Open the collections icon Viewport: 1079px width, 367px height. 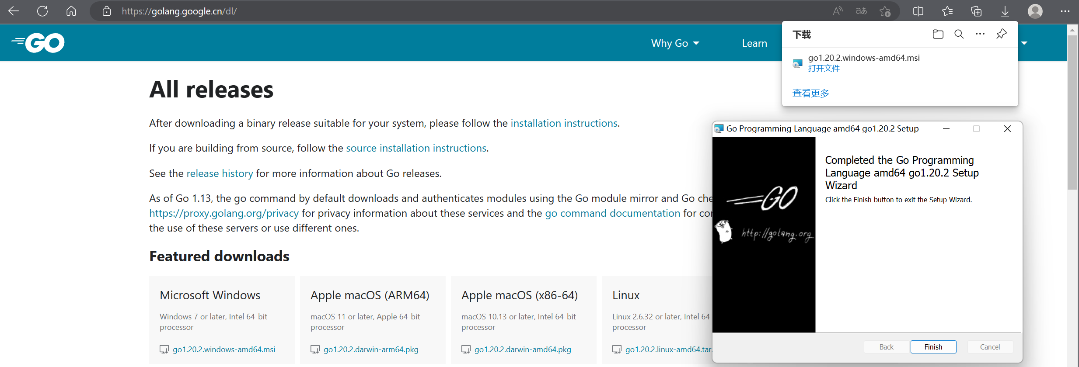click(976, 11)
